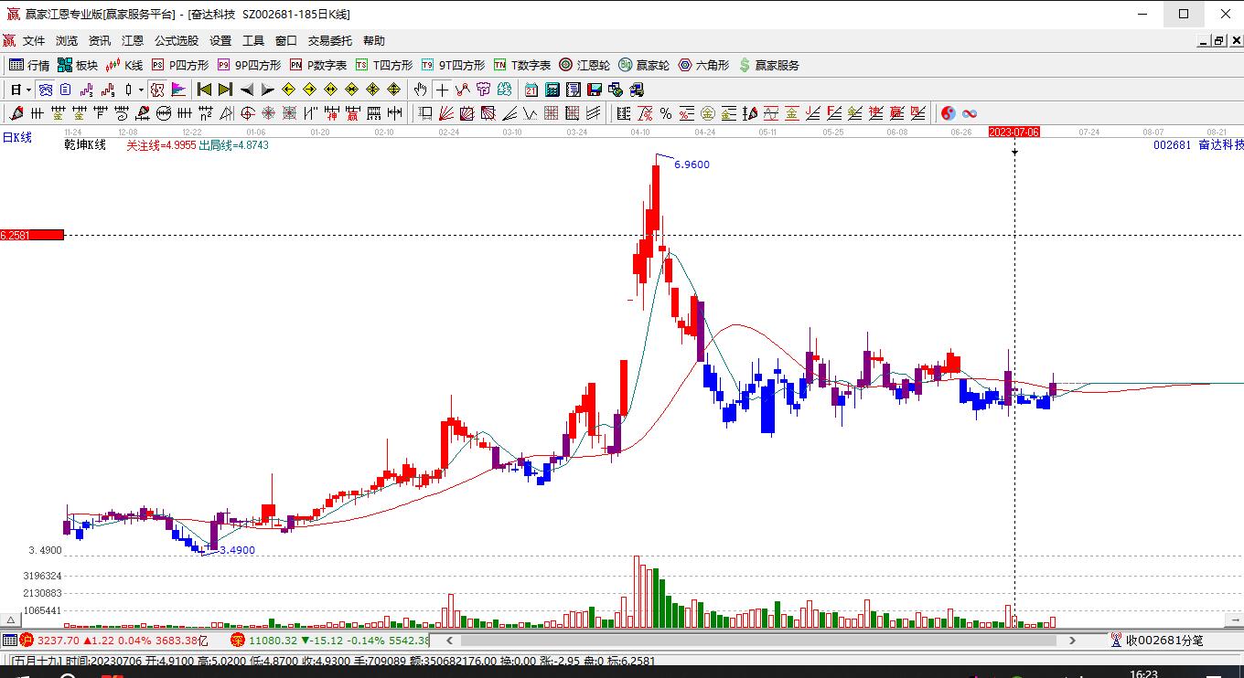The image size is (1244, 678).
Task: Expand the 日 period dropdown arrow
Action: click(28, 90)
